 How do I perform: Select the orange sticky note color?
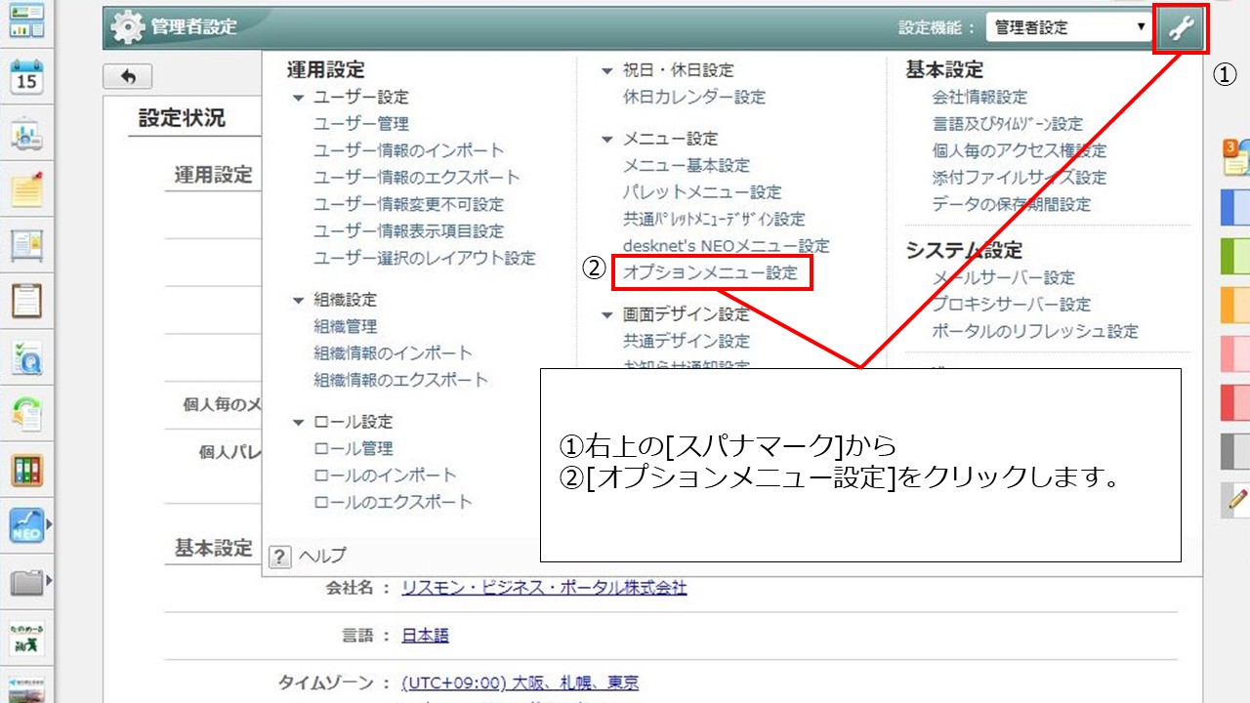[x=1235, y=305]
